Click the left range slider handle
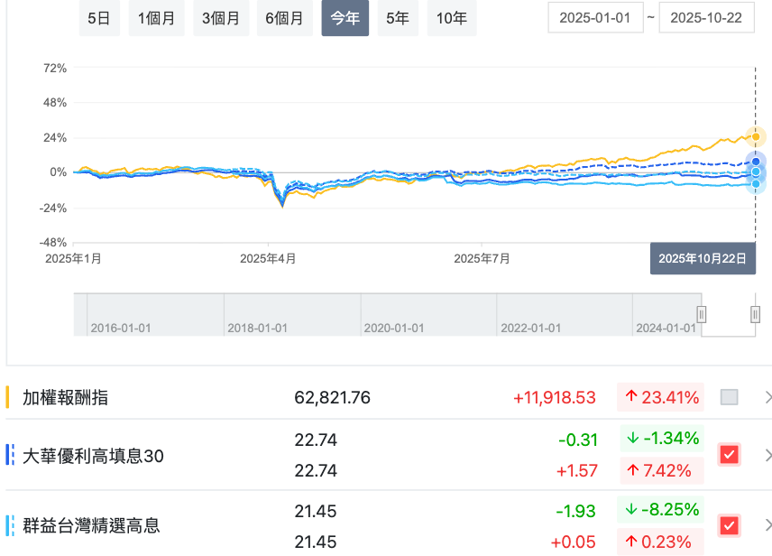 coord(702,314)
